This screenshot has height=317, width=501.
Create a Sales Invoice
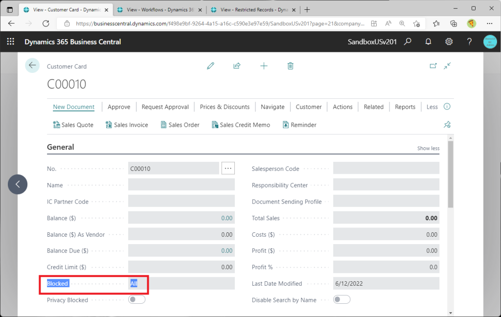(127, 125)
